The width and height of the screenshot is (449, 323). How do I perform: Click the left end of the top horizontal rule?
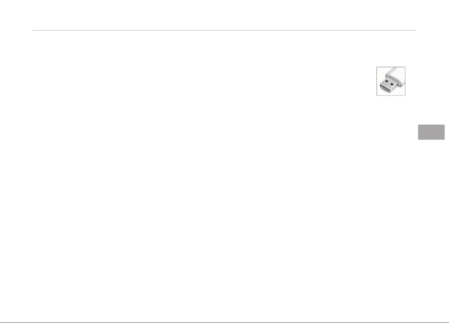click(x=33, y=30)
